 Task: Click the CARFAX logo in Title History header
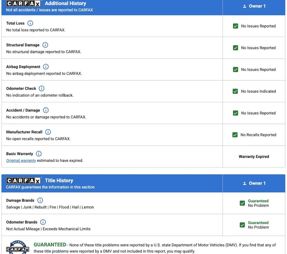point(23,181)
